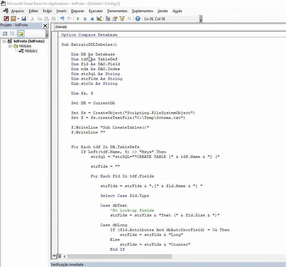
Task: Click the View Microsoft Access icon
Action: (x=6, y=19)
